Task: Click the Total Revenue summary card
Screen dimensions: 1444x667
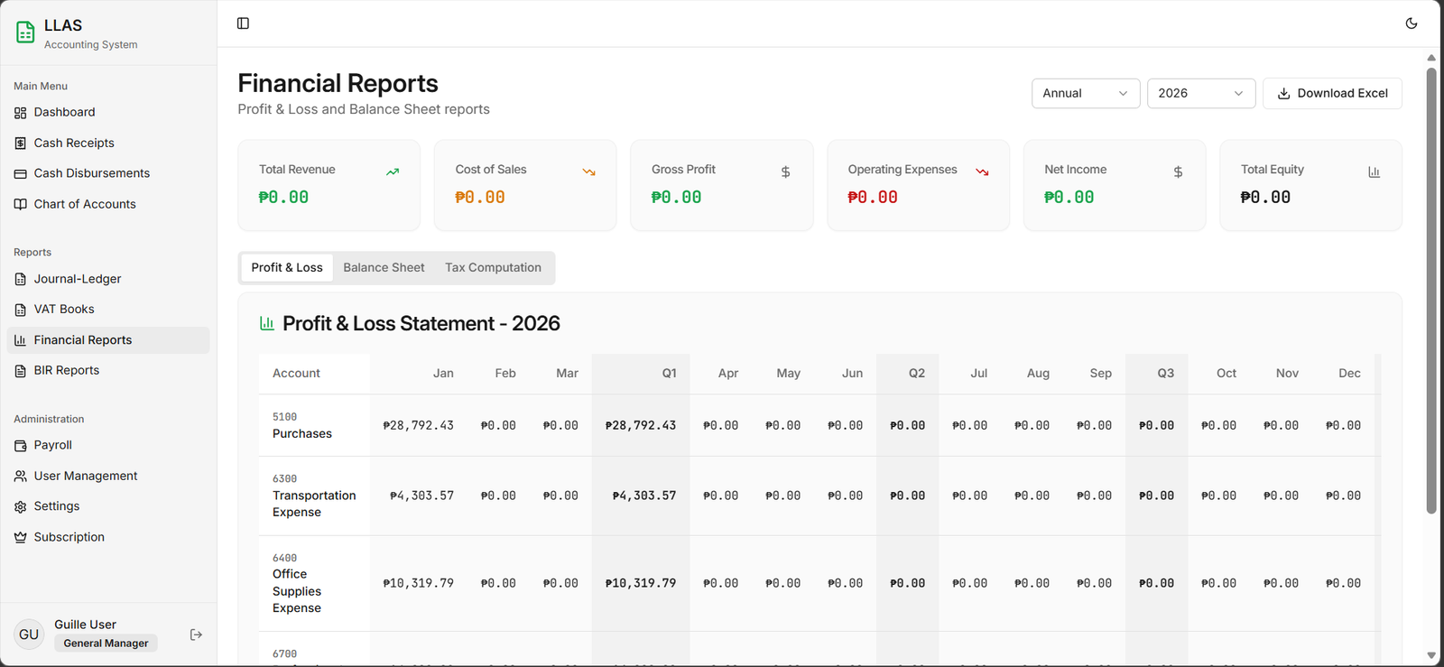Action: tap(329, 185)
